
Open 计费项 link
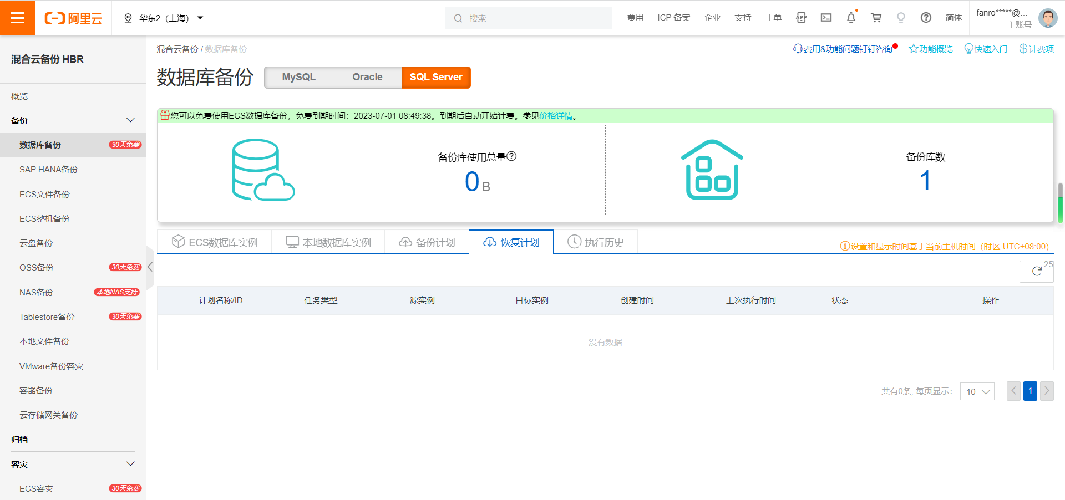[1037, 49]
